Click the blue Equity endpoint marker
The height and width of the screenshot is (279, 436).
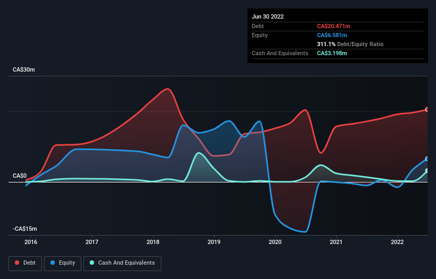pos(427,159)
